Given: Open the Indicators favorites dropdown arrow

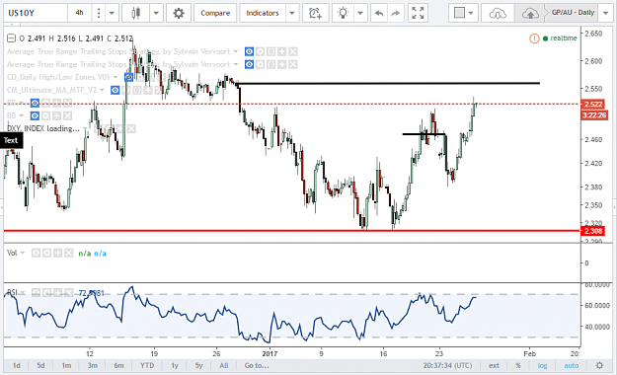Looking at the screenshot, I should [292, 13].
